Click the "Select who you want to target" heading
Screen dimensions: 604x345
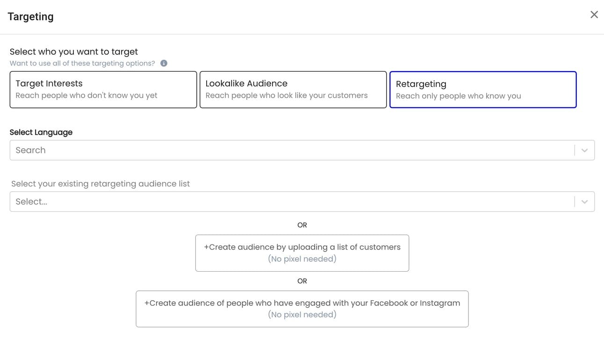click(74, 51)
